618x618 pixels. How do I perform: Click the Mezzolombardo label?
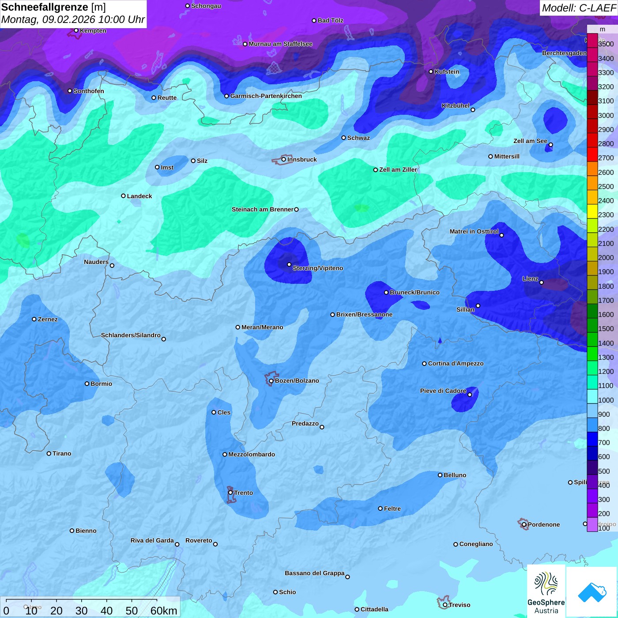252,454
